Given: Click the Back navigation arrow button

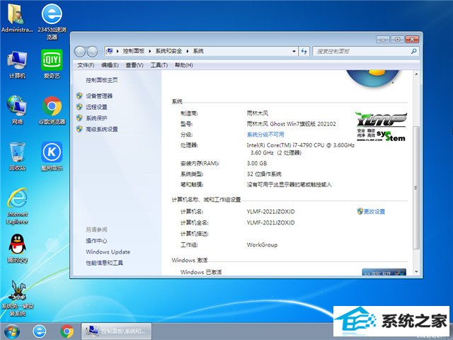Looking at the screenshot, I should pyautogui.click(x=80, y=52).
